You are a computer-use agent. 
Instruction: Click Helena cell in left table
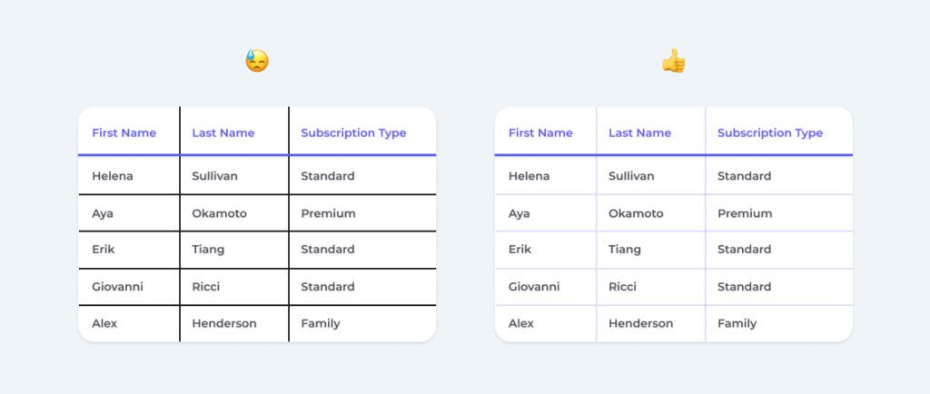click(112, 176)
